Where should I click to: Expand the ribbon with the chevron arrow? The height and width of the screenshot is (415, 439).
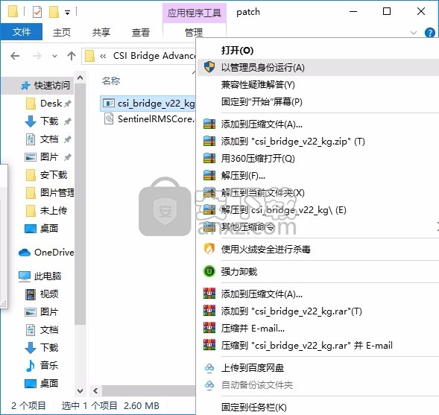[413, 33]
